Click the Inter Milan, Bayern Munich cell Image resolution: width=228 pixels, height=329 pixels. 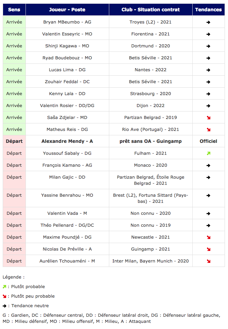tap(150, 261)
